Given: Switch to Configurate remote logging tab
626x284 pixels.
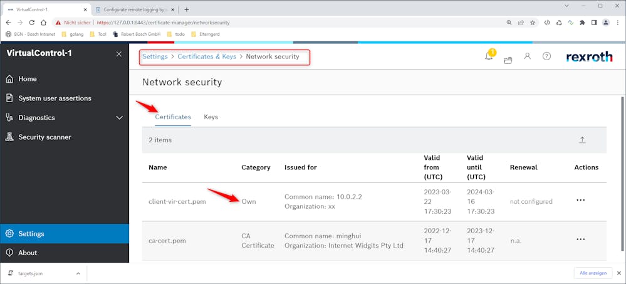Looking at the screenshot, I should point(135,9).
